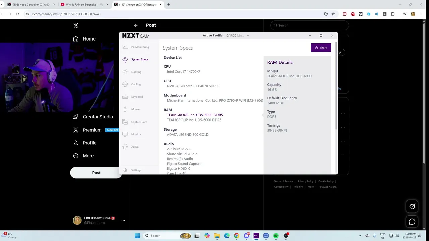
Task: Click the purple Share button
Action: pyautogui.click(x=321, y=48)
